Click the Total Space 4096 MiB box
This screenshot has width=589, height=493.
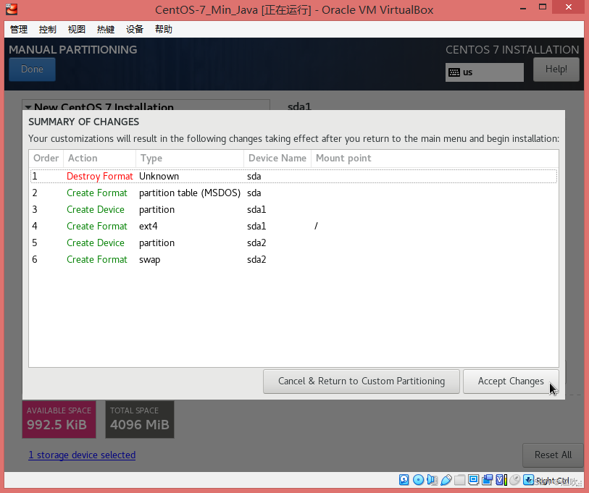click(x=140, y=419)
